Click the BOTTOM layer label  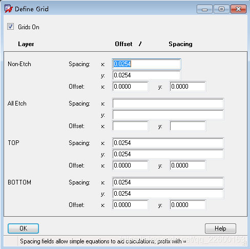click(19, 182)
